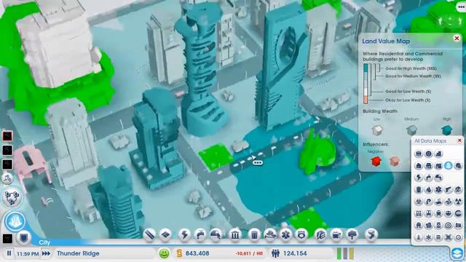The height and width of the screenshot is (262, 466).
Task: Open the Power lightning-bolt menu in the bottom toolbar
Action: [x=184, y=234]
